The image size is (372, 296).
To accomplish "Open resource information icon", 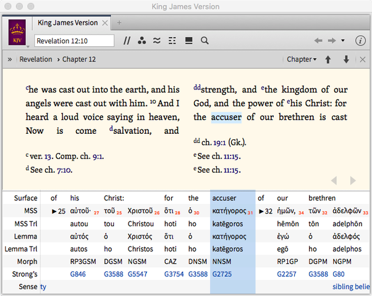I will (x=360, y=41).
